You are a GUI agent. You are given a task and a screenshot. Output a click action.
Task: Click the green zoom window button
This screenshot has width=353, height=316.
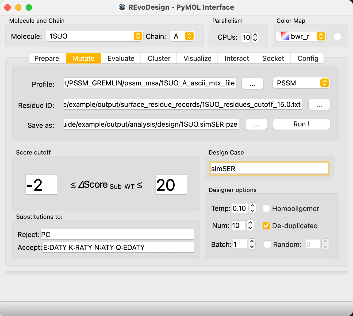point(29,7)
